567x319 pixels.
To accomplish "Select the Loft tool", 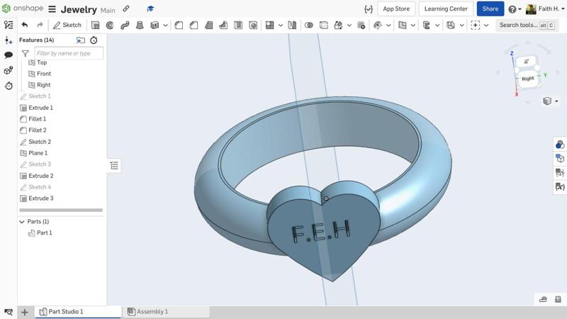I will tap(140, 25).
